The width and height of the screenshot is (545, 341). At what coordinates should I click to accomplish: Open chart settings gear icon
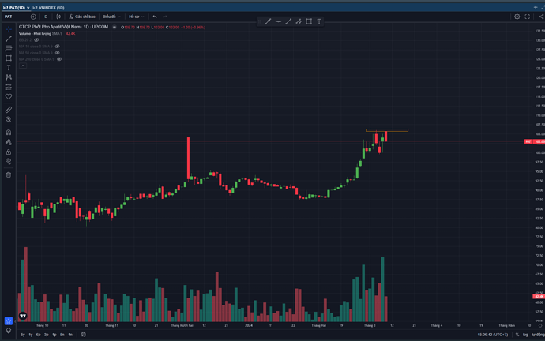point(517,17)
